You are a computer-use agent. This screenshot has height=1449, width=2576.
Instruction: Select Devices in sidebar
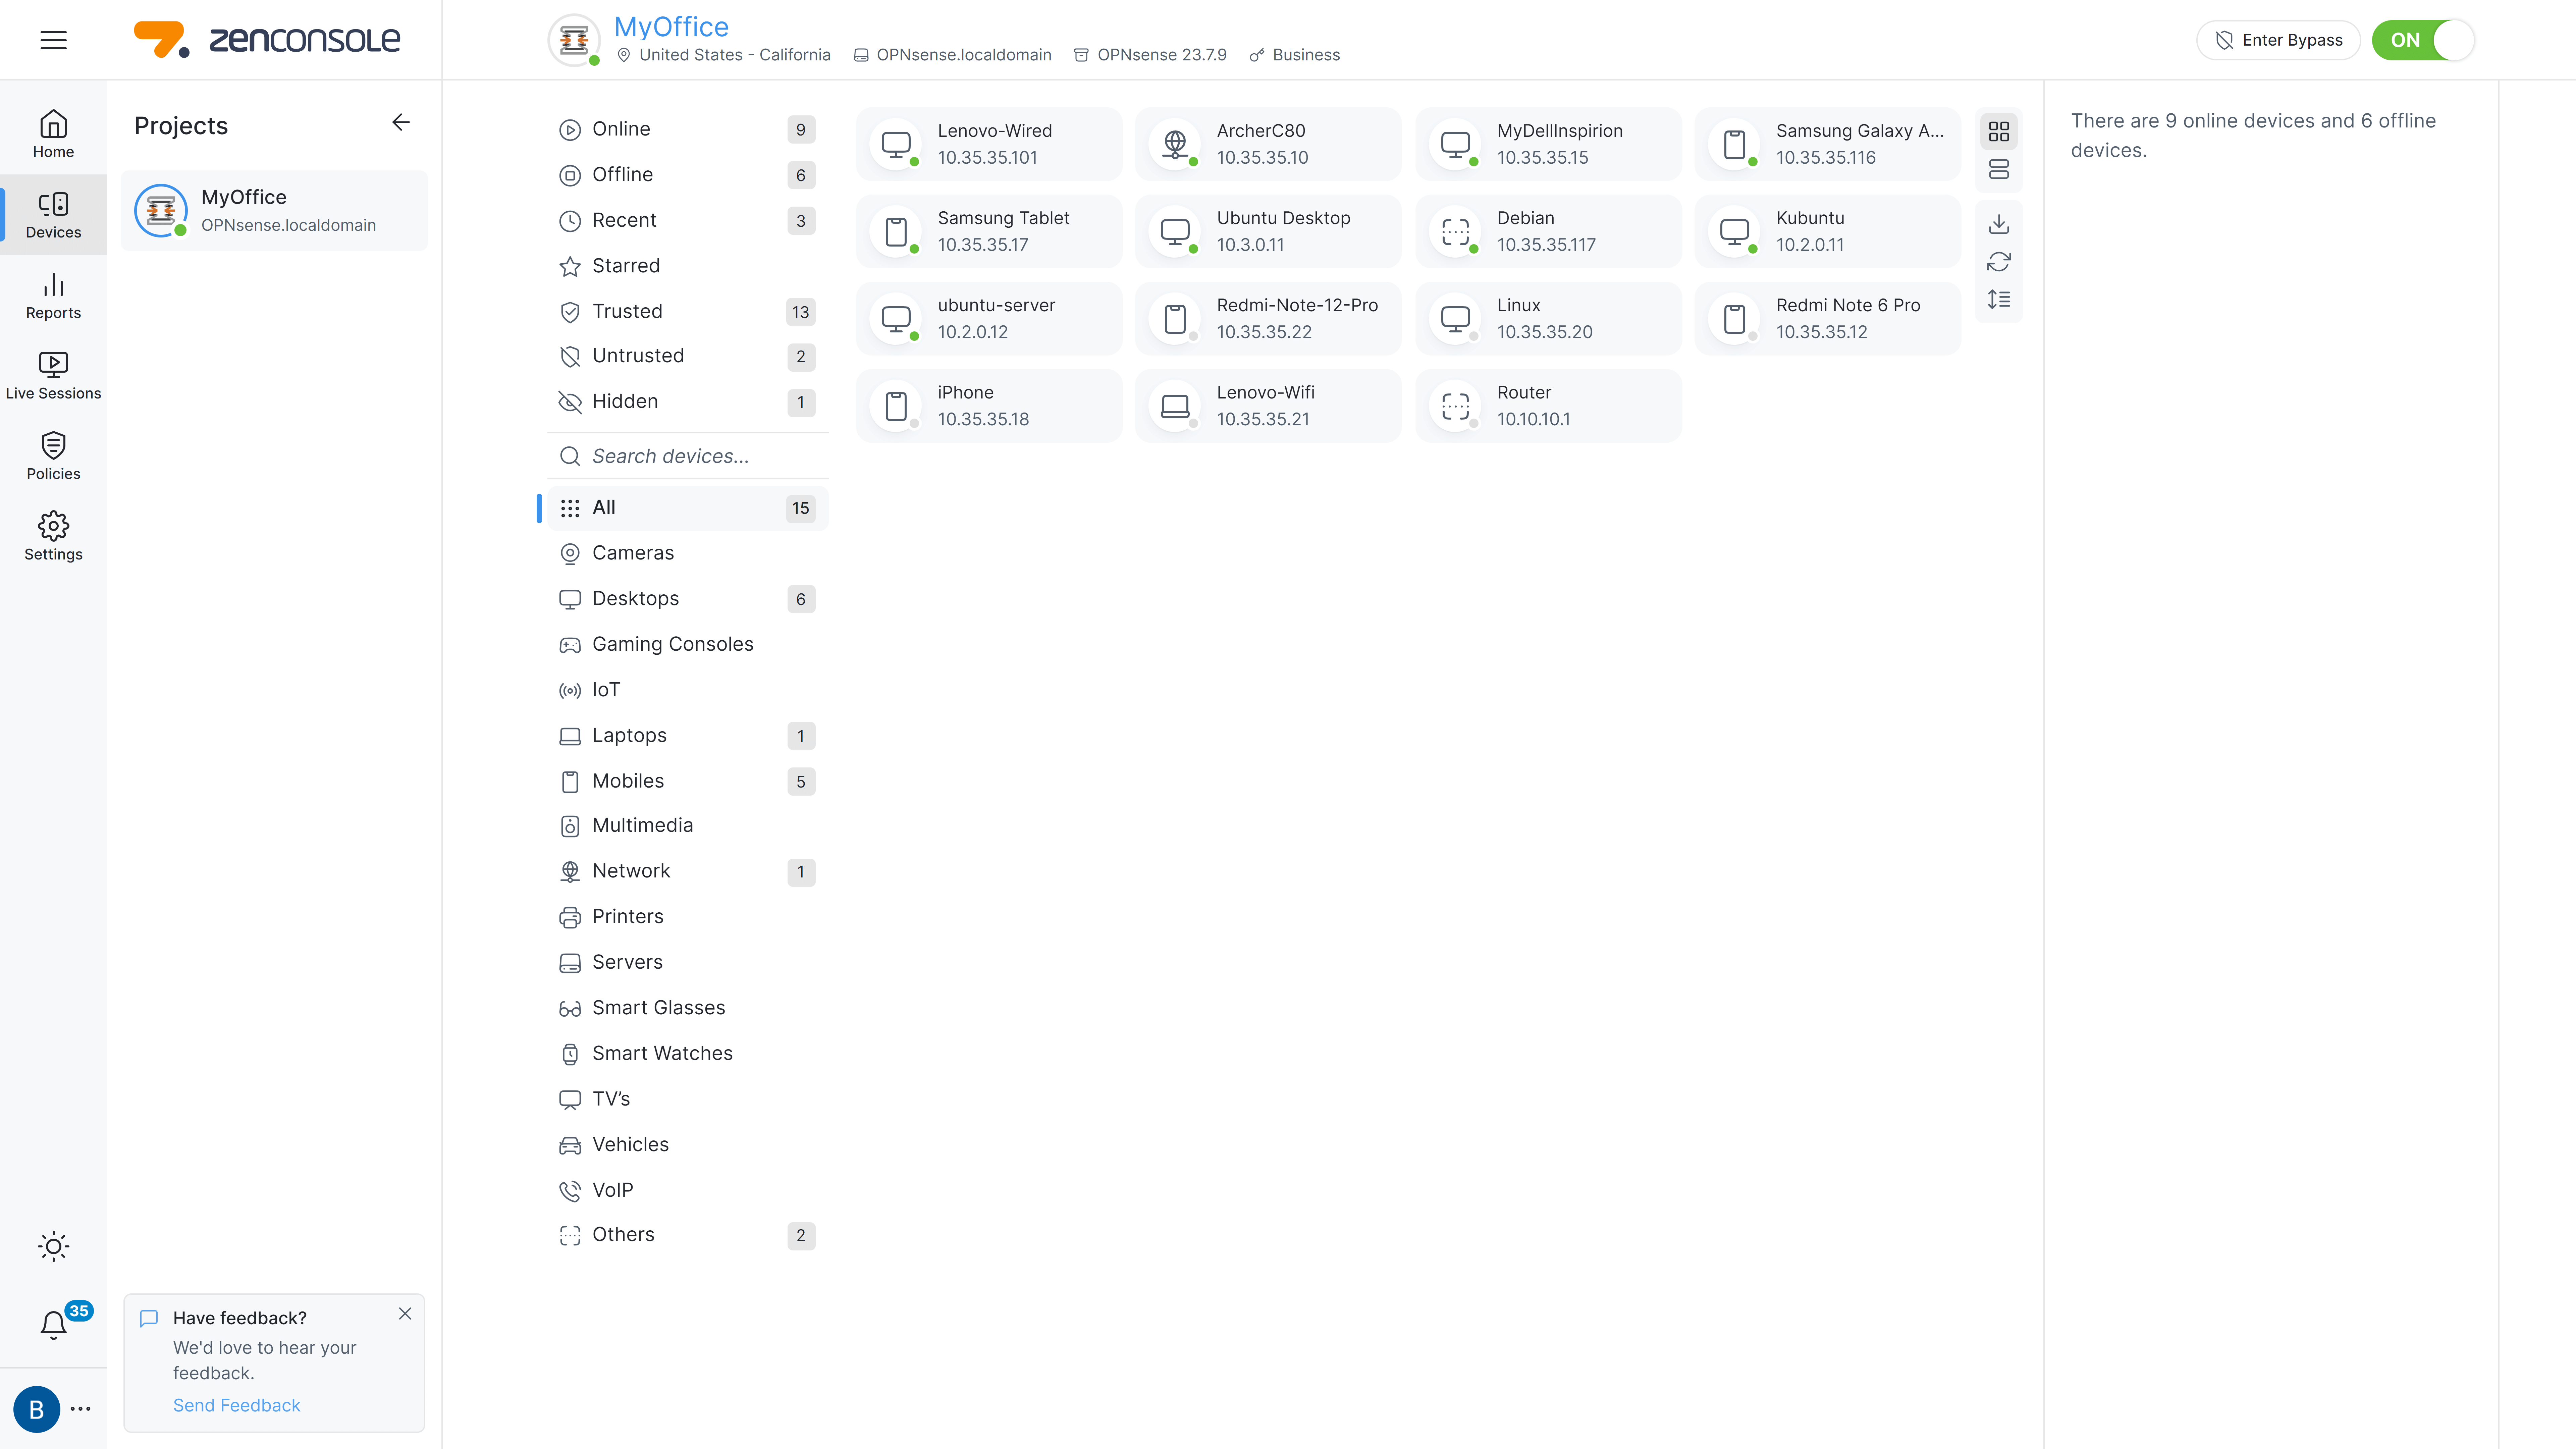coord(53,215)
